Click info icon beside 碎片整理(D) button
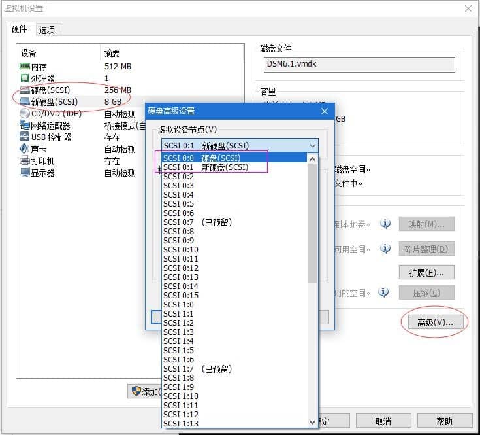480x435 pixels. tap(385, 249)
